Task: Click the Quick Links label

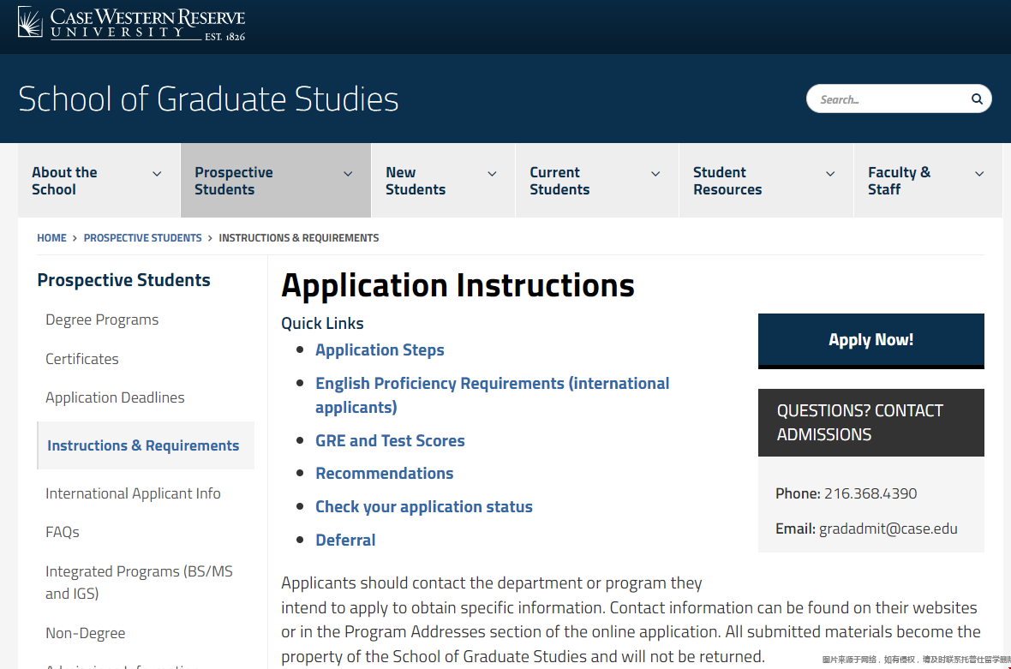Action: (322, 324)
